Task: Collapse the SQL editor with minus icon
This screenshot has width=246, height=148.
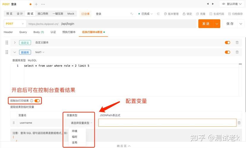Action: (240, 64)
